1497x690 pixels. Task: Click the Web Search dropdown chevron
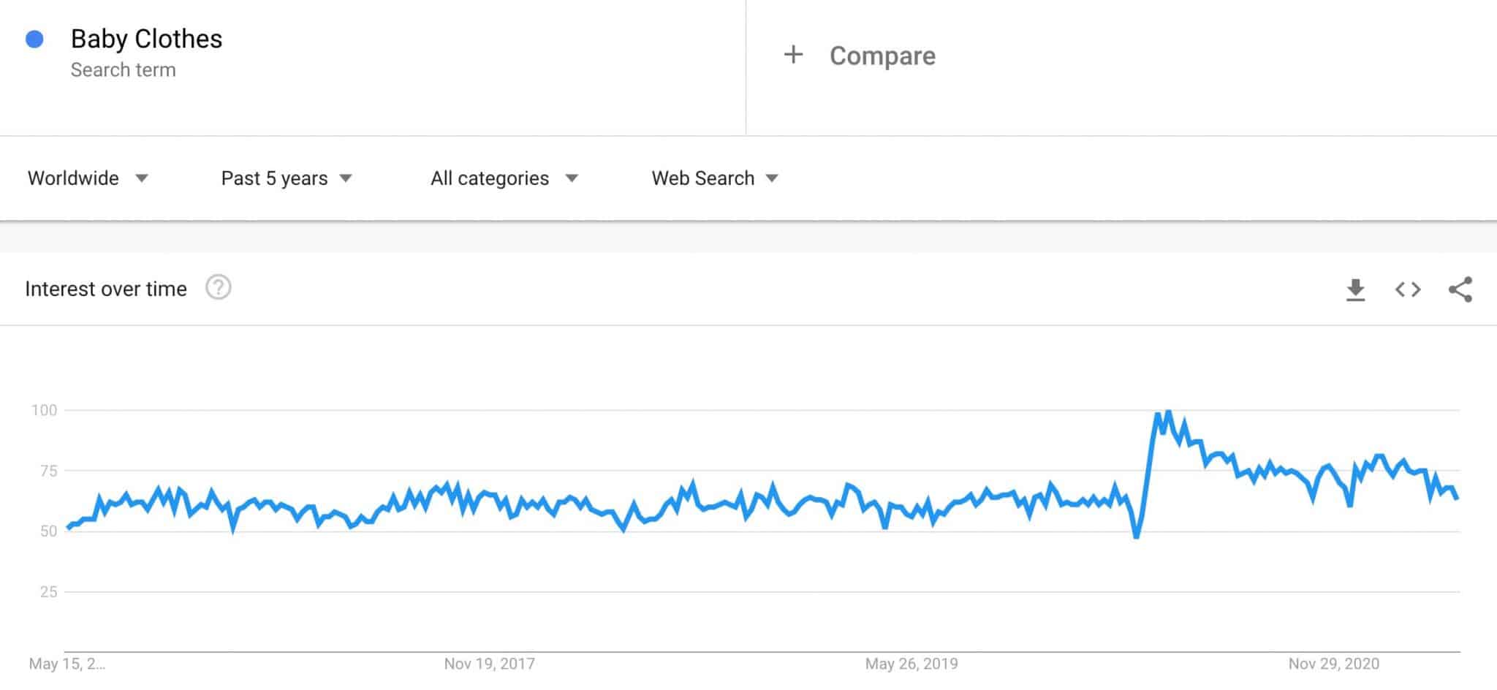click(773, 178)
